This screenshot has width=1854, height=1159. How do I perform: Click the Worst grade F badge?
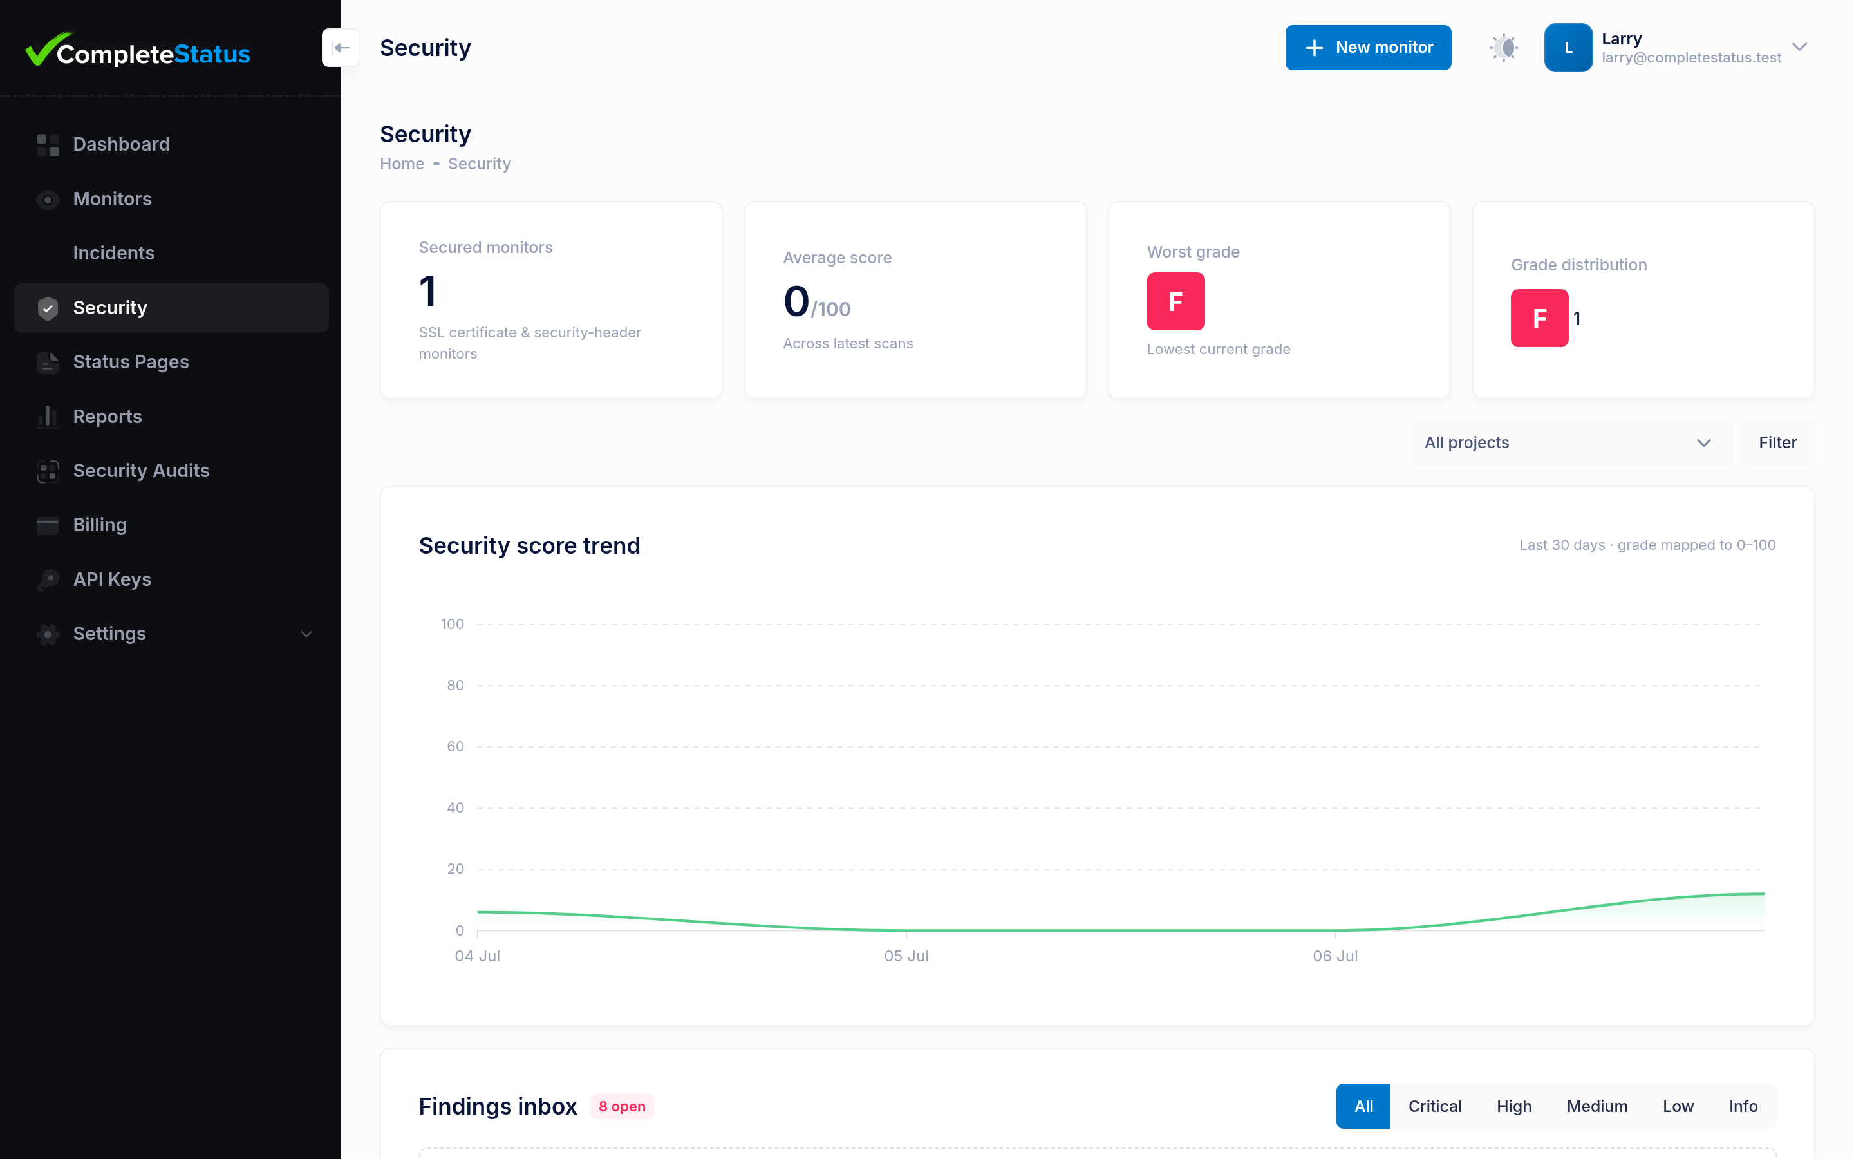point(1175,301)
